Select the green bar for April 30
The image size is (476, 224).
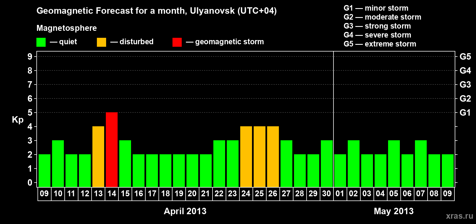pos(327,164)
